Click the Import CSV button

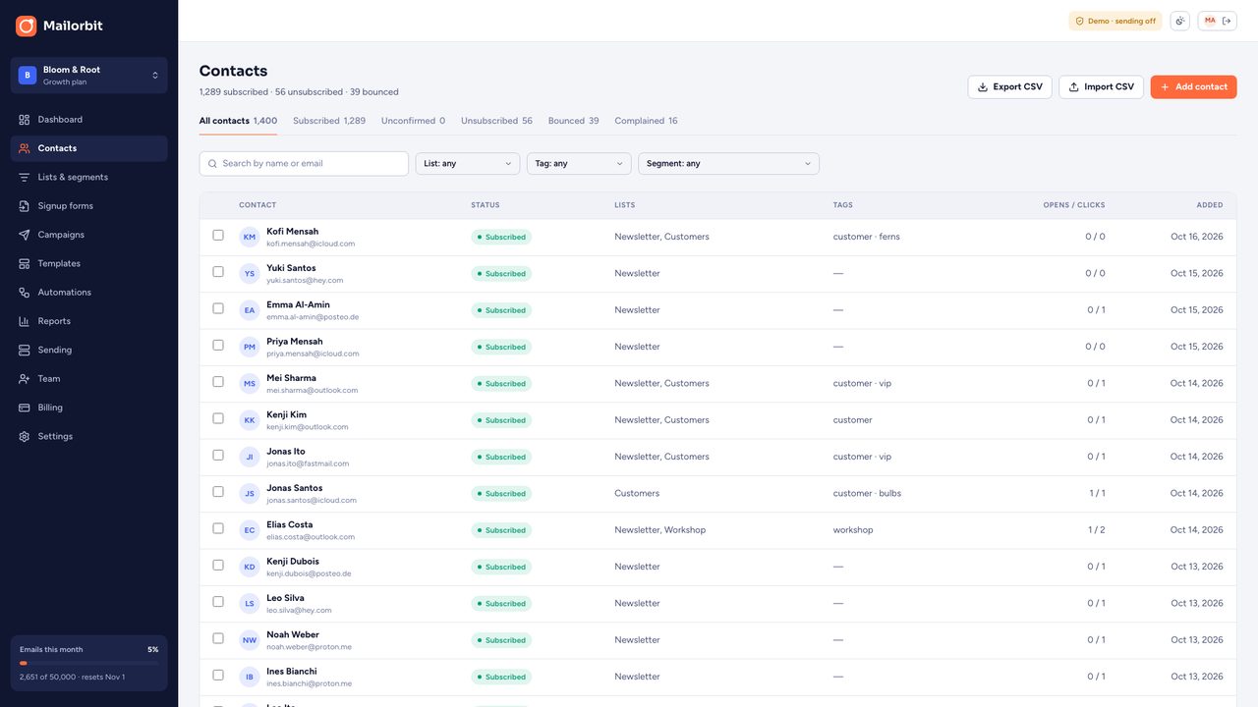[x=1101, y=87]
